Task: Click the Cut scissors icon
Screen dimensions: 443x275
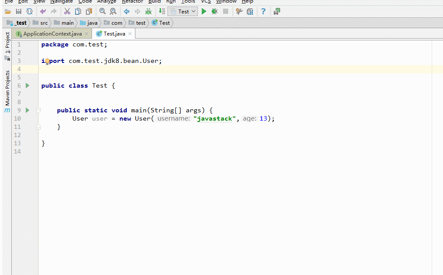Action: 67,12
